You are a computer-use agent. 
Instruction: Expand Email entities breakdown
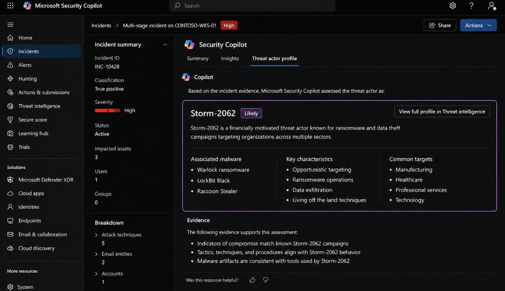[x=96, y=254]
